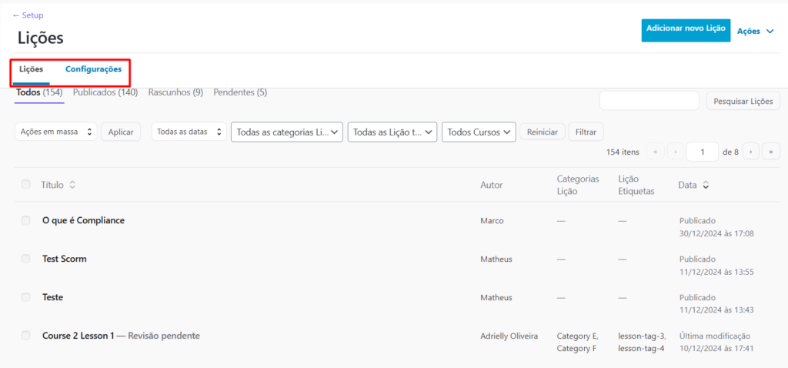Click the Setup back arrow link
788x368 pixels.
tap(28, 15)
